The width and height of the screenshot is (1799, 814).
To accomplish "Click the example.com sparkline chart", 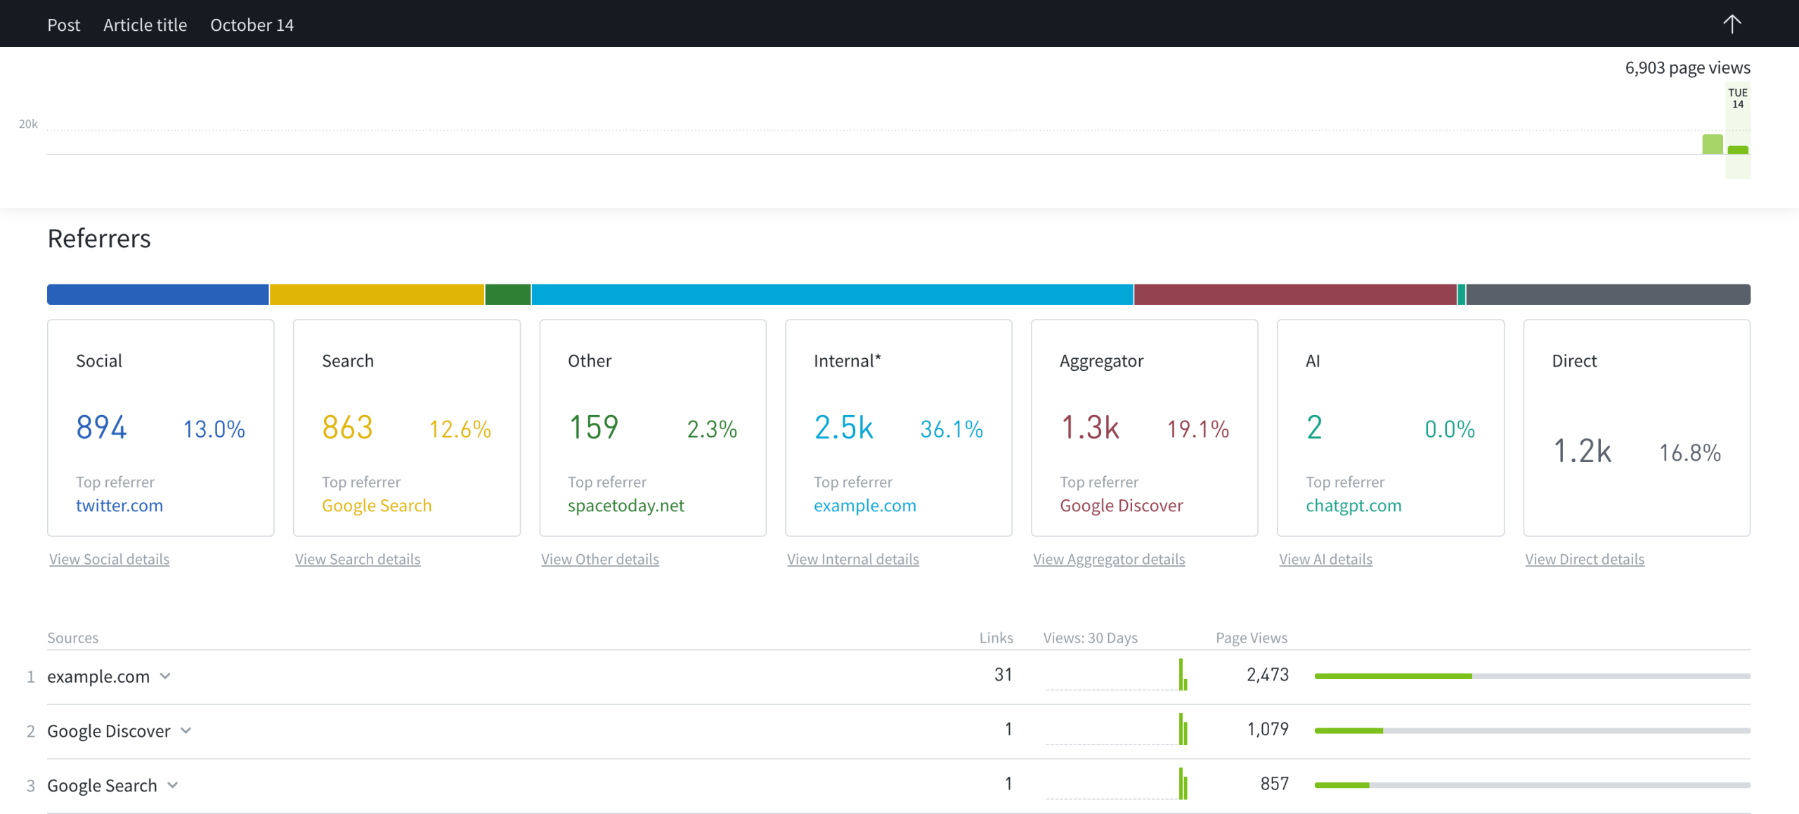I will tap(1115, 676).
